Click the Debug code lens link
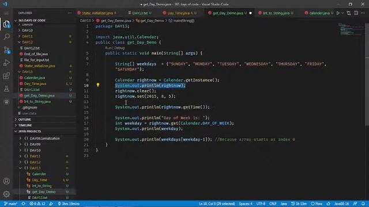This screenshot has height=207, width=369. pos(119,48)
